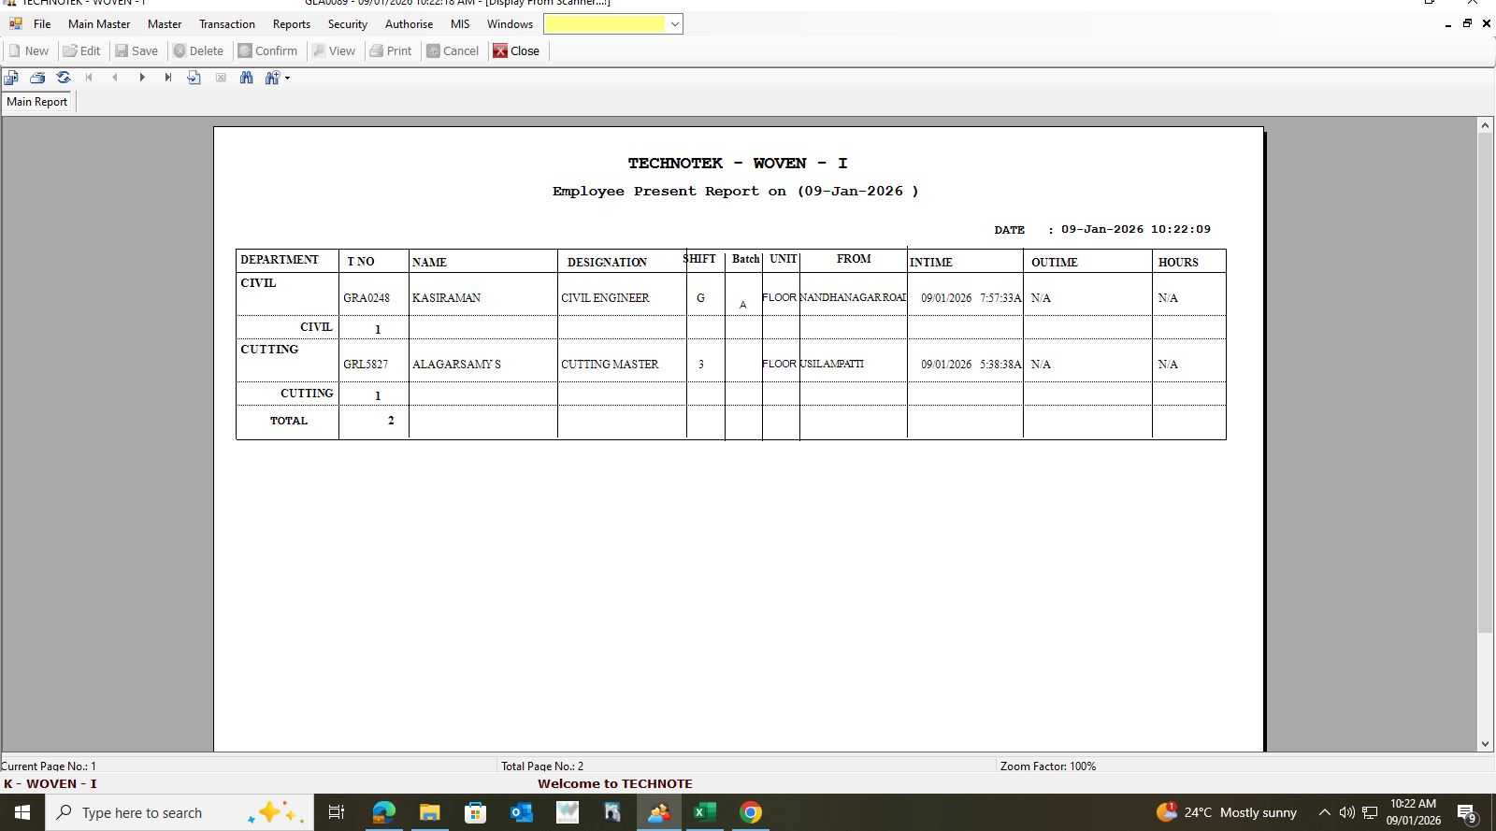Click the Close toolbar button
This screenshot has width=1496, height=831.
click(516, 51)
